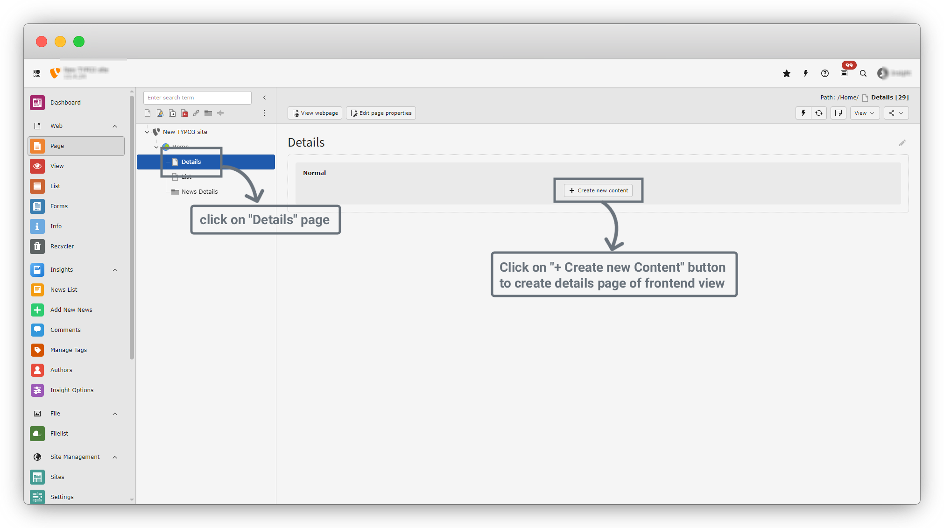Click the clear cache lightning icon in top bar
This screenshot has height=528, width=944.
[805, 73]
